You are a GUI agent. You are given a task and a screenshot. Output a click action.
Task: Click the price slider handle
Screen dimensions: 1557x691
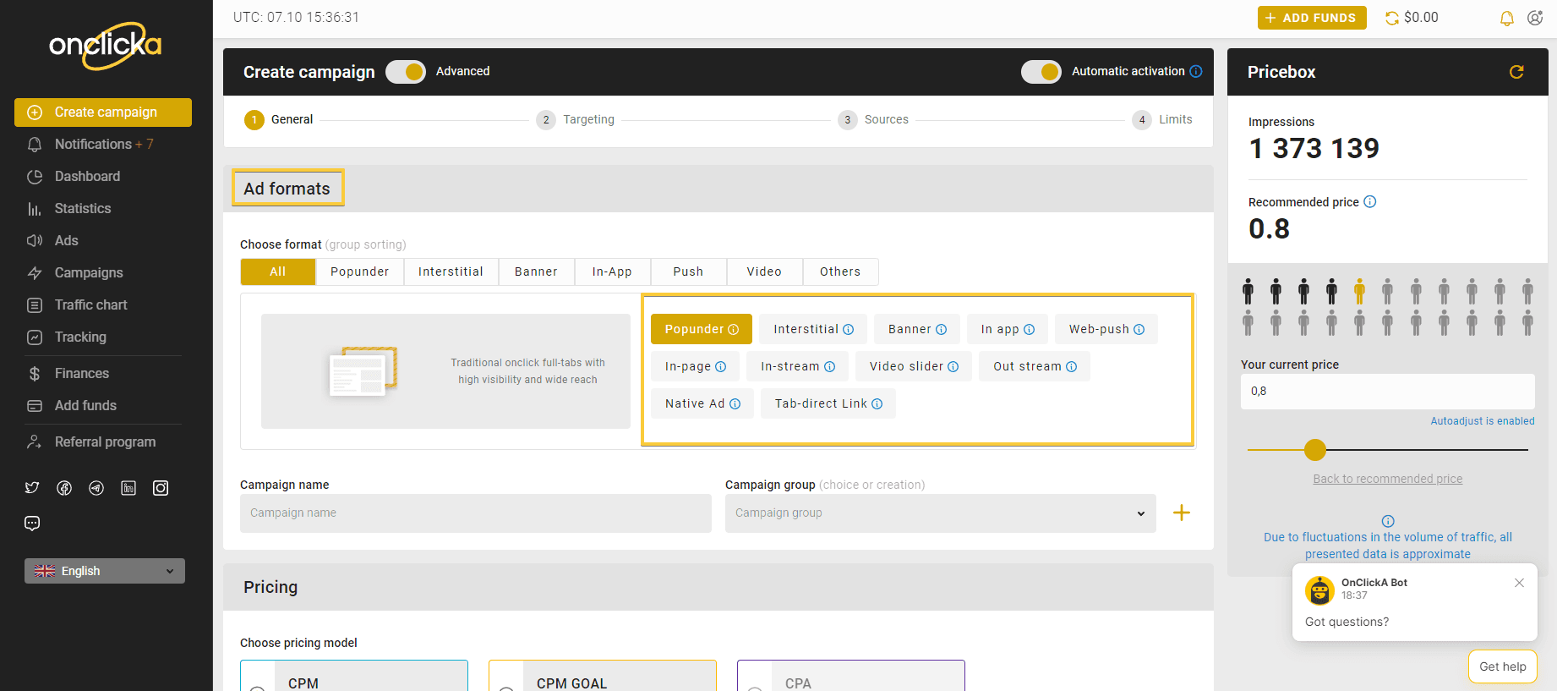click(1314, 450)
